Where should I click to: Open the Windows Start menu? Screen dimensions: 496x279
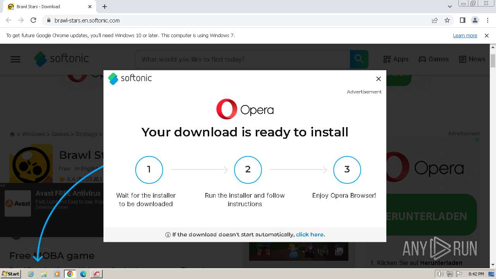[11, 274]
